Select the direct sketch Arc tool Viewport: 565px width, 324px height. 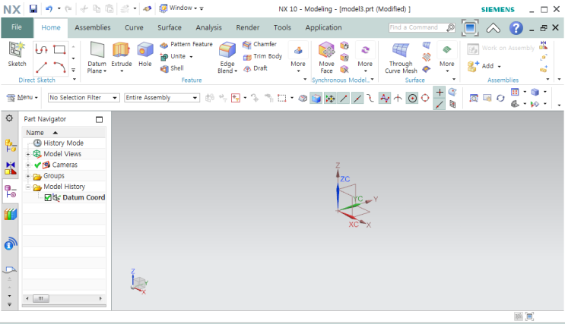59,68
